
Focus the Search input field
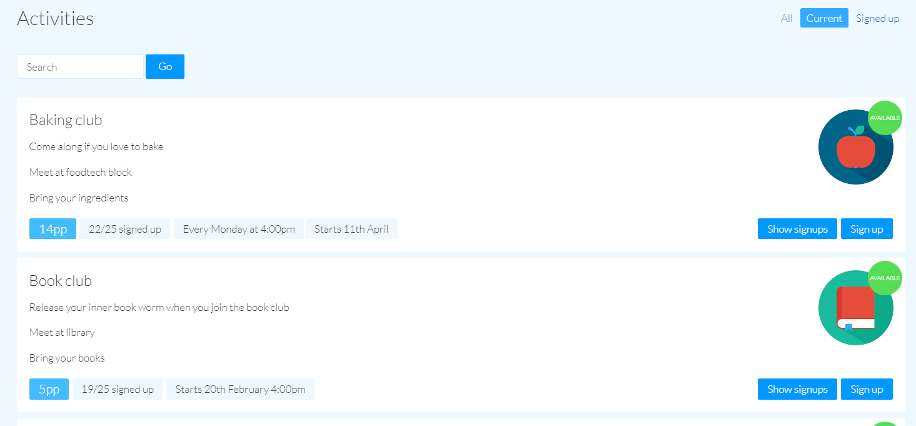pyautogui.click(x=80, y=67)
